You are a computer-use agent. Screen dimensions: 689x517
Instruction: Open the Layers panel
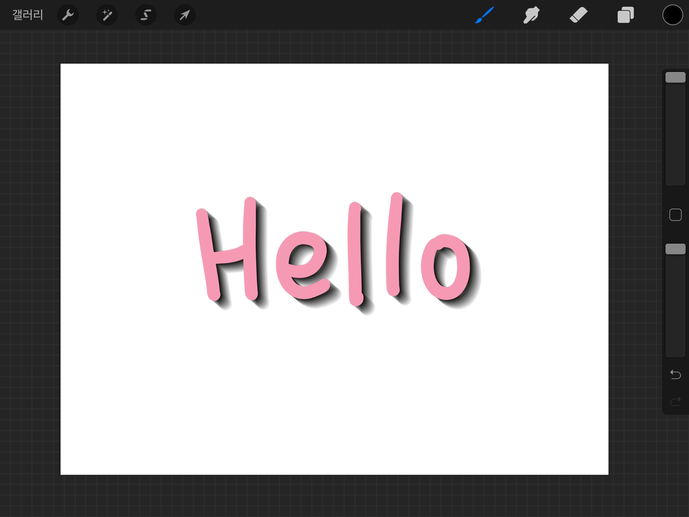(625, 15)
